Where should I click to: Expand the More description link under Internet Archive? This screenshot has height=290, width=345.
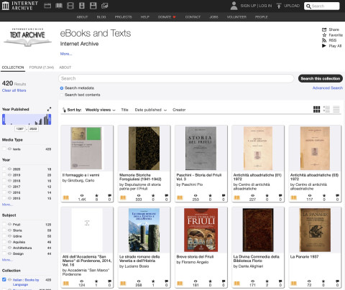[66, 54]
